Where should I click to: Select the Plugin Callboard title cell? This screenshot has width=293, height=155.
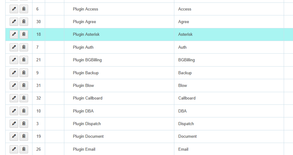[x=88, y=98]
